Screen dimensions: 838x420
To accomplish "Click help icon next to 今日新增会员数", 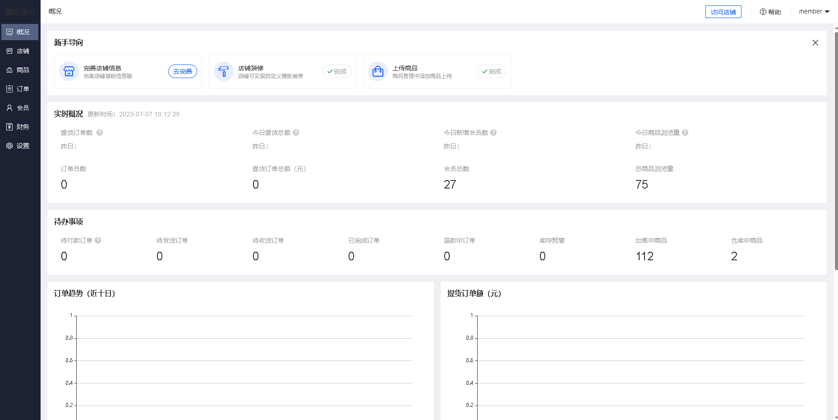I will (x=493, y=133).
